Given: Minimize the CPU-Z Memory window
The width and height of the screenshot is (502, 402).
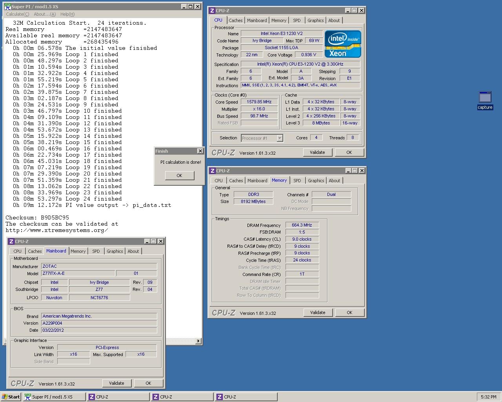Looking at the screenshot, I should 348,171.
